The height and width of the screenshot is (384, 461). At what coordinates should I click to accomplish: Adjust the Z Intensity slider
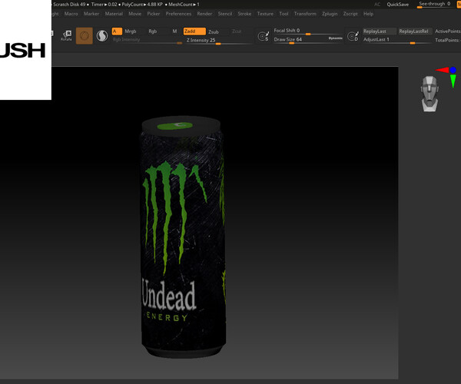coord(218,41)
